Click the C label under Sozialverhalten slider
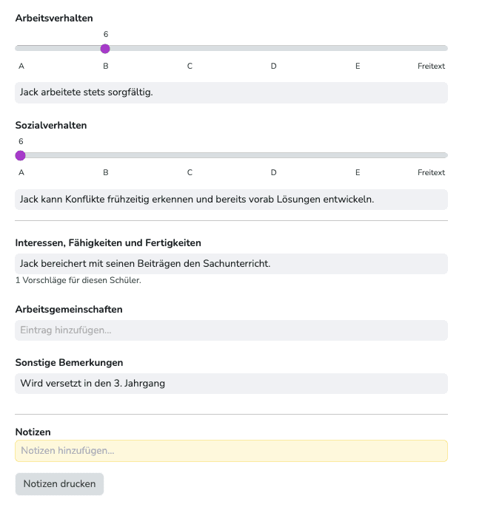 click(190, 173)
